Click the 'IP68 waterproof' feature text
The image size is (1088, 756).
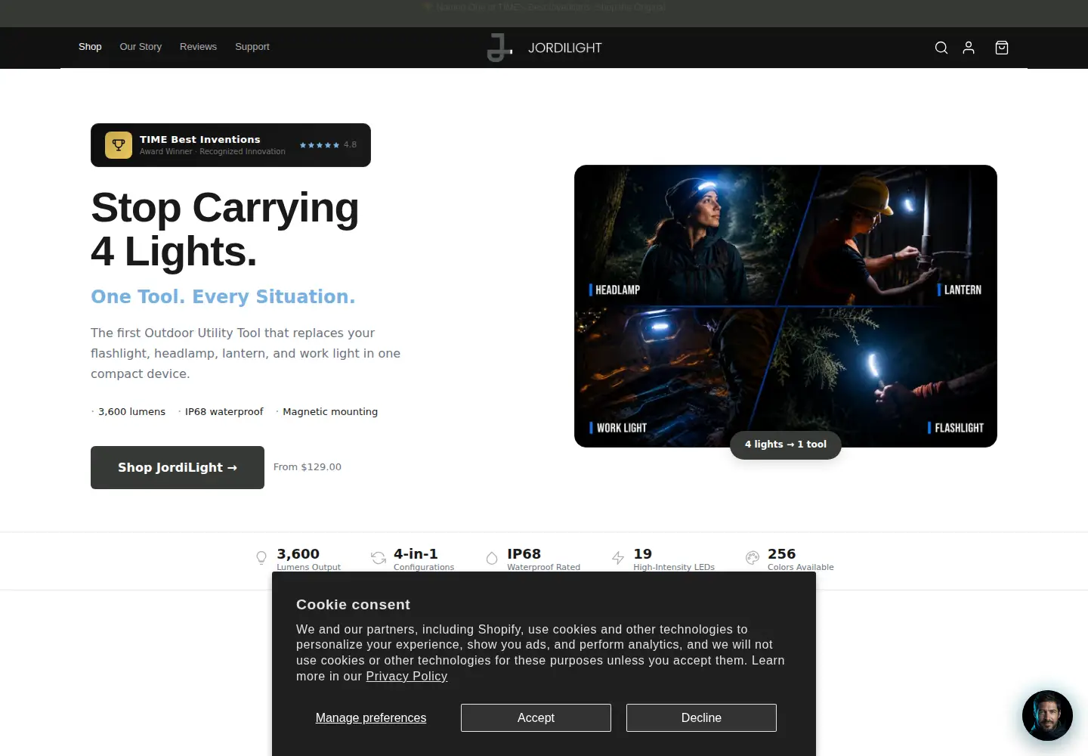[224, 412]
